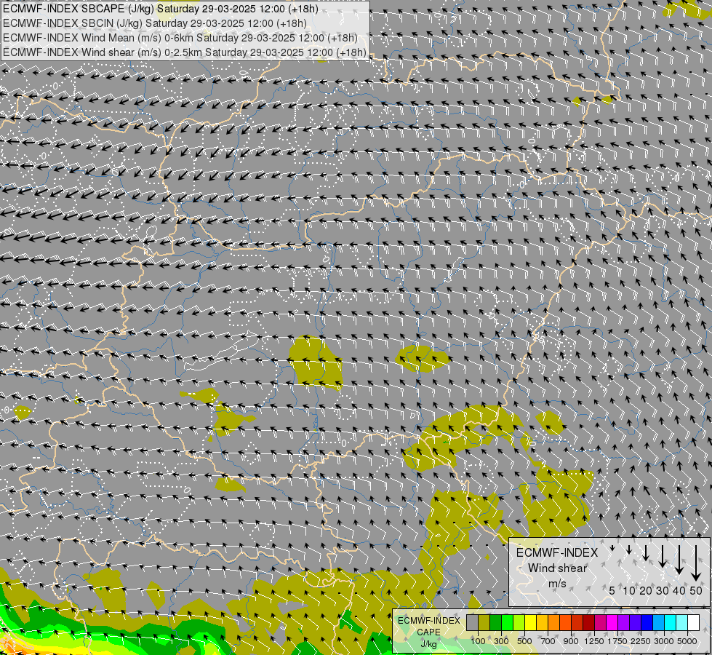Screen dimensions: 712x655
Task: Click the 10 m/s wind shear legend arrow
Action: click(629, 549)
